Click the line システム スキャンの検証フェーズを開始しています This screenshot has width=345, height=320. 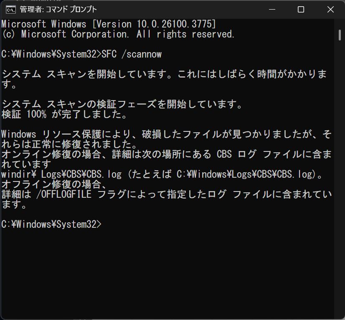pos(122,104)
